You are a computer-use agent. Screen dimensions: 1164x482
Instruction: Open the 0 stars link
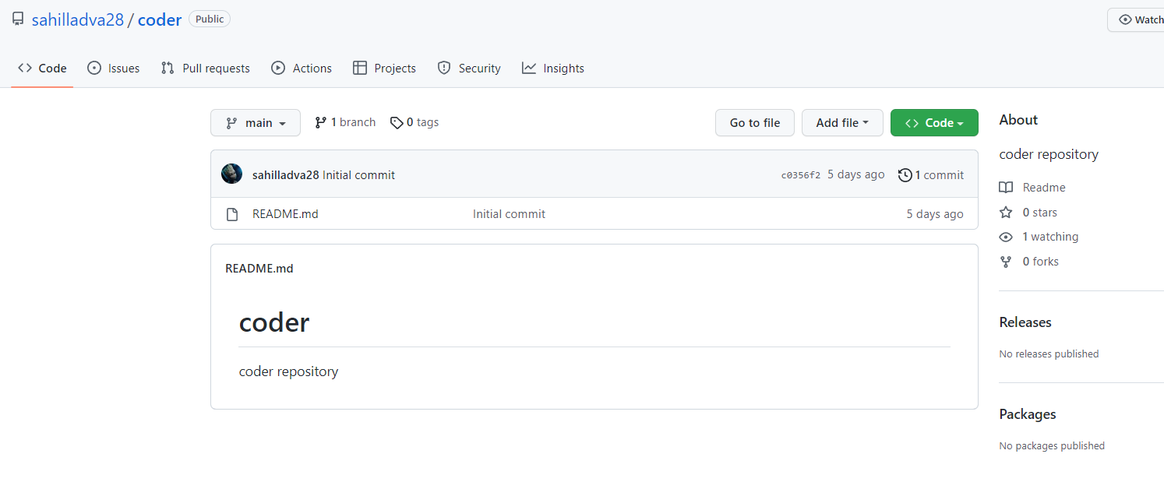tap(1028, 213)
